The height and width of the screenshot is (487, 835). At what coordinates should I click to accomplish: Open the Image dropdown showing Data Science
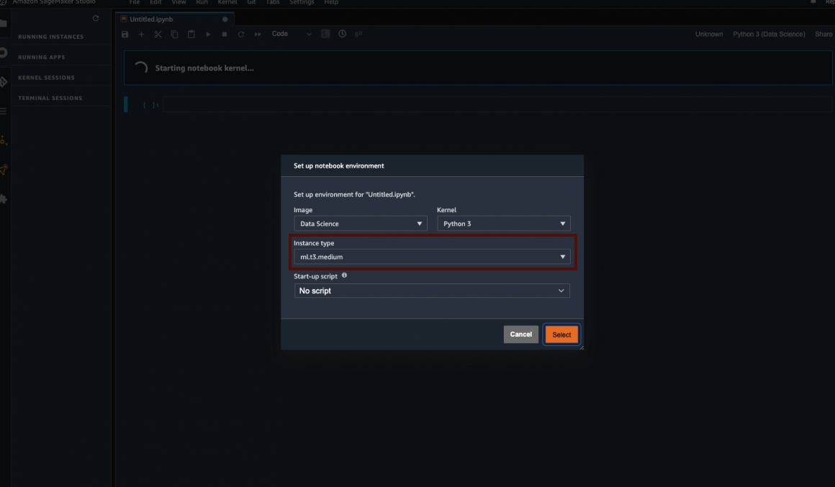tap(361, 224)
